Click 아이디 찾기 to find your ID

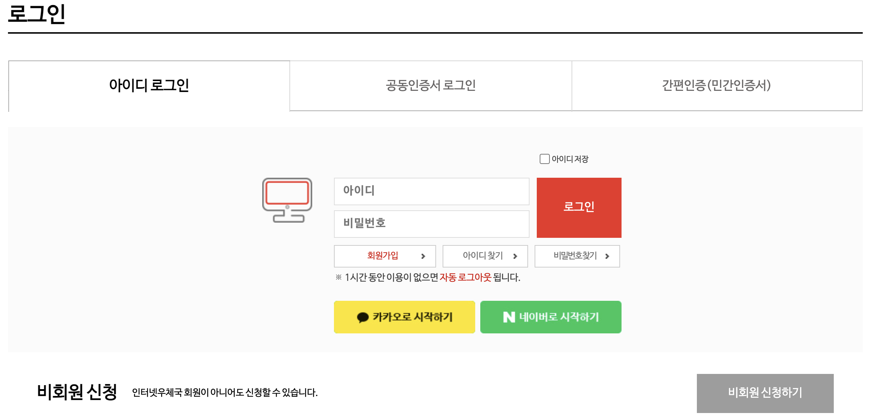[483, 256]
